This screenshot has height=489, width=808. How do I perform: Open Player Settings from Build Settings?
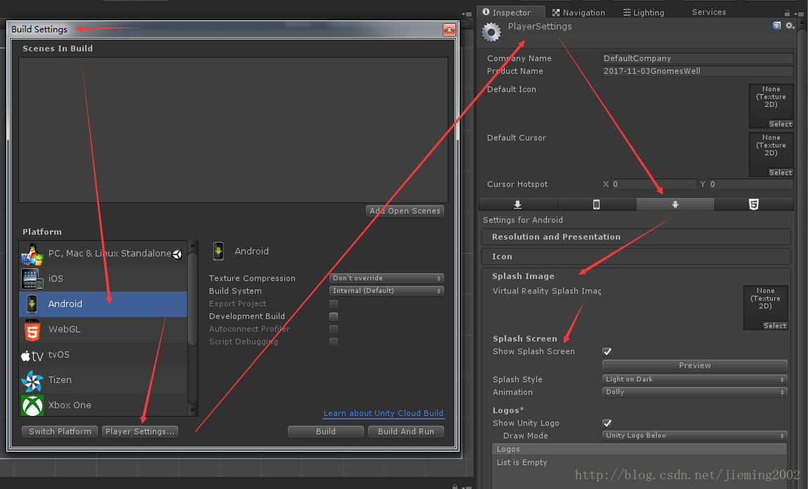click(139, 432)
